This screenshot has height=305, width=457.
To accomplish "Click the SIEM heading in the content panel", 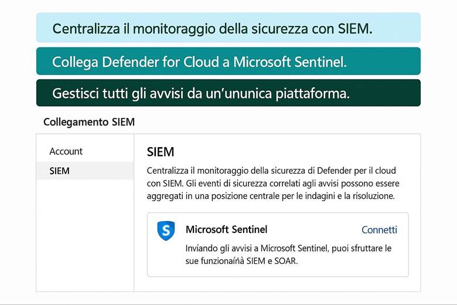I will [161, 152].
